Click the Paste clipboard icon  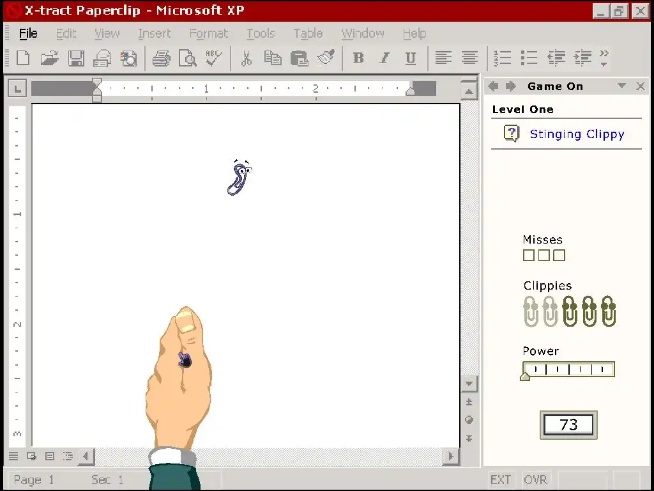[299, 58]
